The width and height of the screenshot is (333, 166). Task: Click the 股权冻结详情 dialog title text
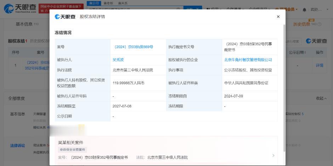(92, 17)
